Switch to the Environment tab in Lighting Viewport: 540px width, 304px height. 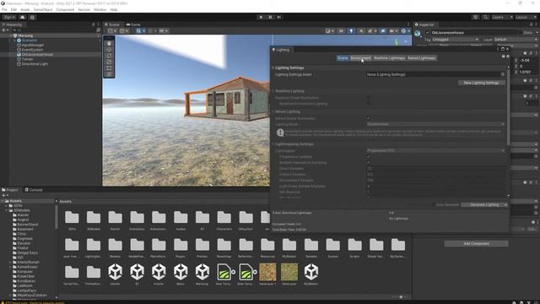point(360,58)
